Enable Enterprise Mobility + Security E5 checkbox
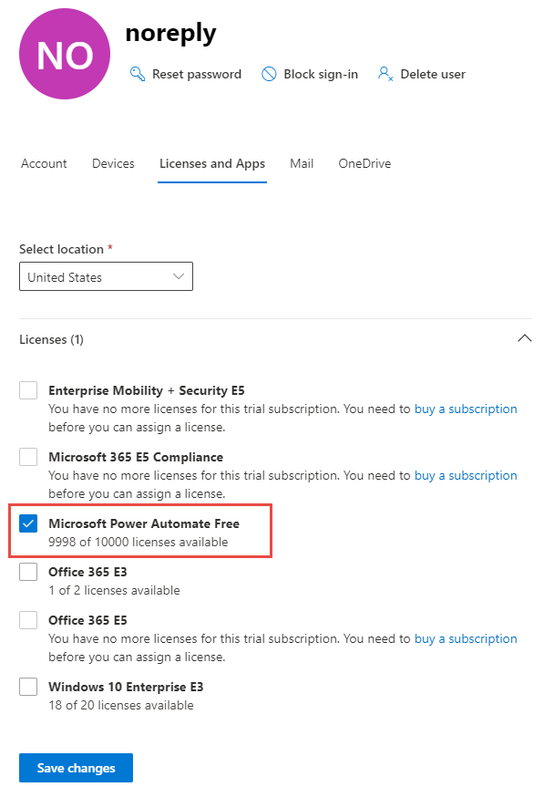 [28, 390]
